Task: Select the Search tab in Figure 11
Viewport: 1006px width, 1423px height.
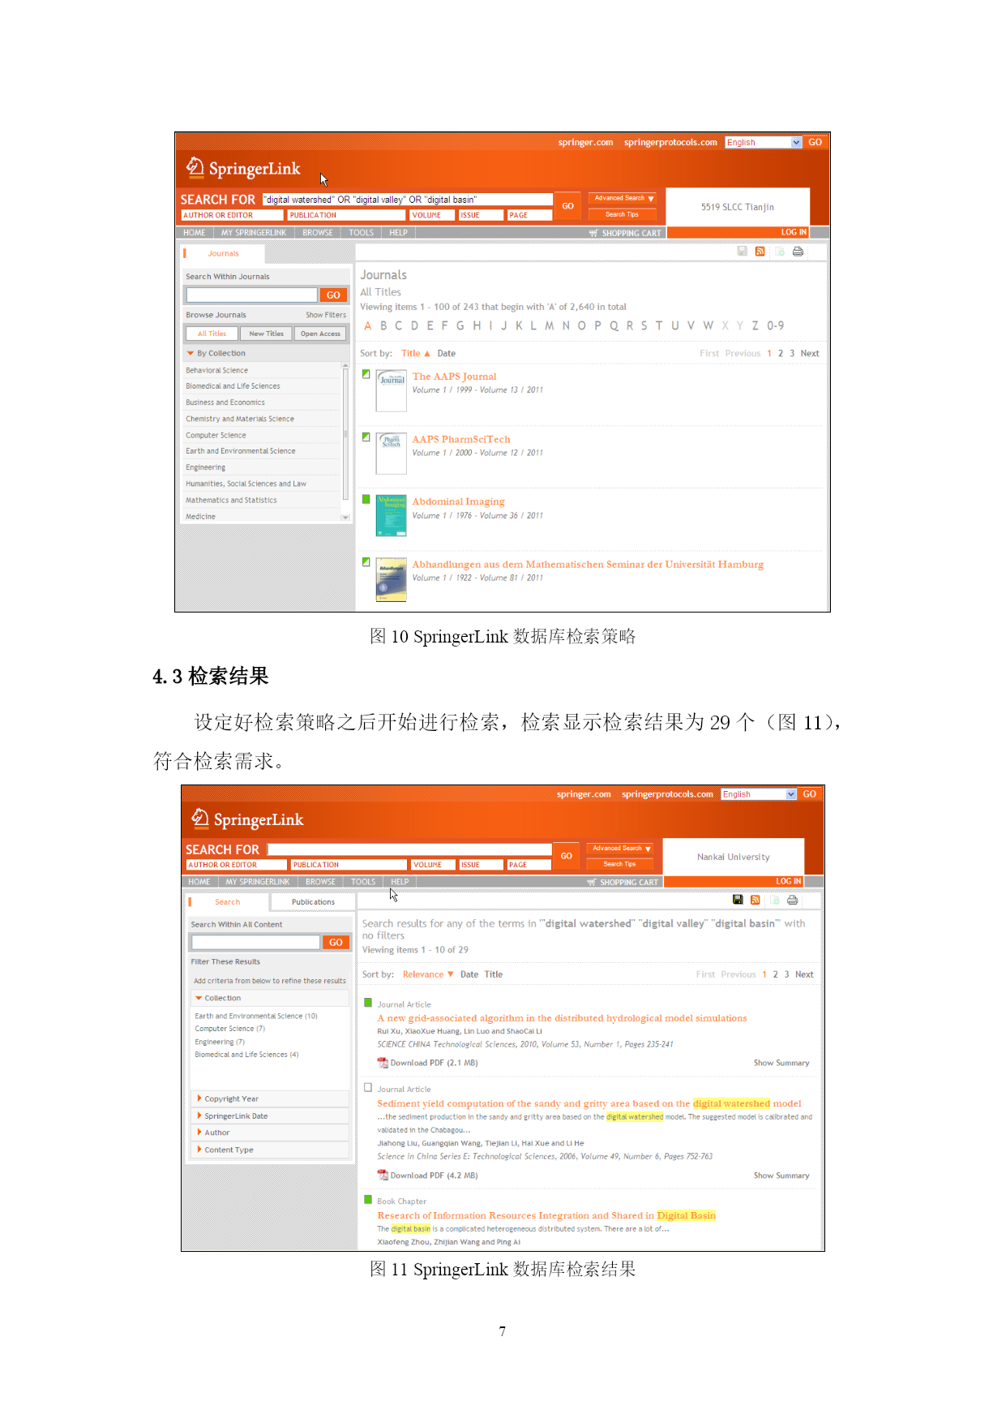Action: (x=227, y=902)
